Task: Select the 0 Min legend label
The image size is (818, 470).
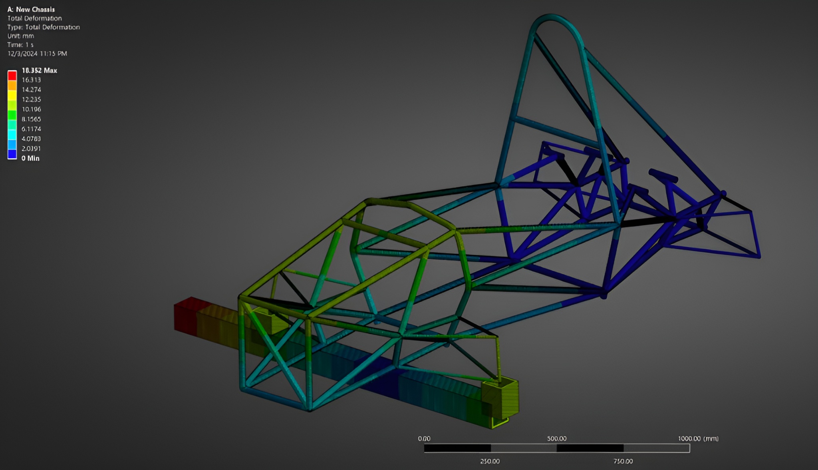Action: (x=30, y=158)
